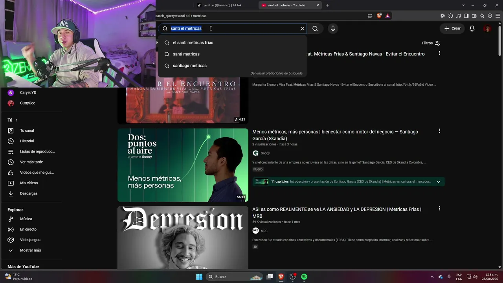The image size is (503, 283).
Task: Open the browser Extensions puzzle icon
Action: click(x=450, y=16)
